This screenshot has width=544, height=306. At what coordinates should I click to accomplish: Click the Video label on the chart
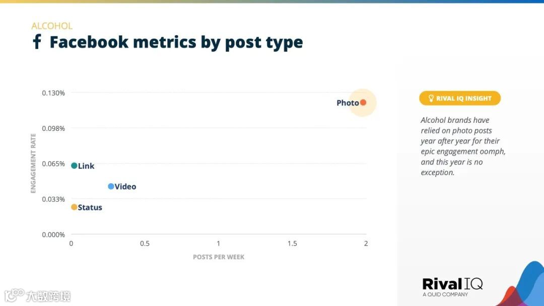(x=125, y=186)
